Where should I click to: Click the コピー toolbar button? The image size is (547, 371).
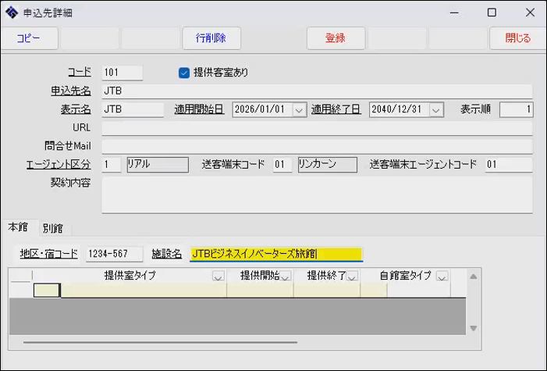click(x=29, y=38)
